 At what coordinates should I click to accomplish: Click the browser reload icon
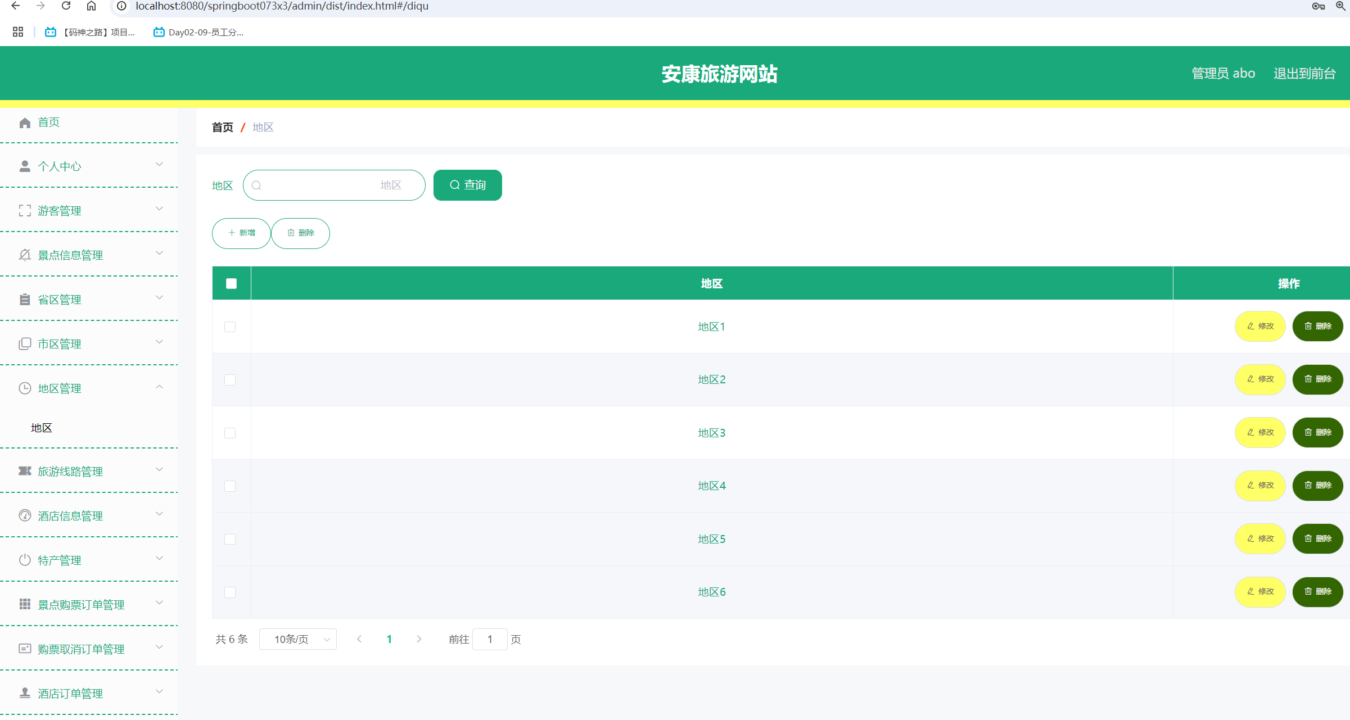pyautogui.click(x=66, y=6)
